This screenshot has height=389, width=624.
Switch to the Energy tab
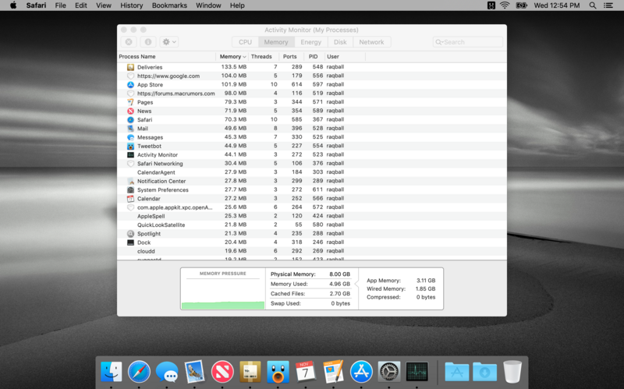[310, 42]
